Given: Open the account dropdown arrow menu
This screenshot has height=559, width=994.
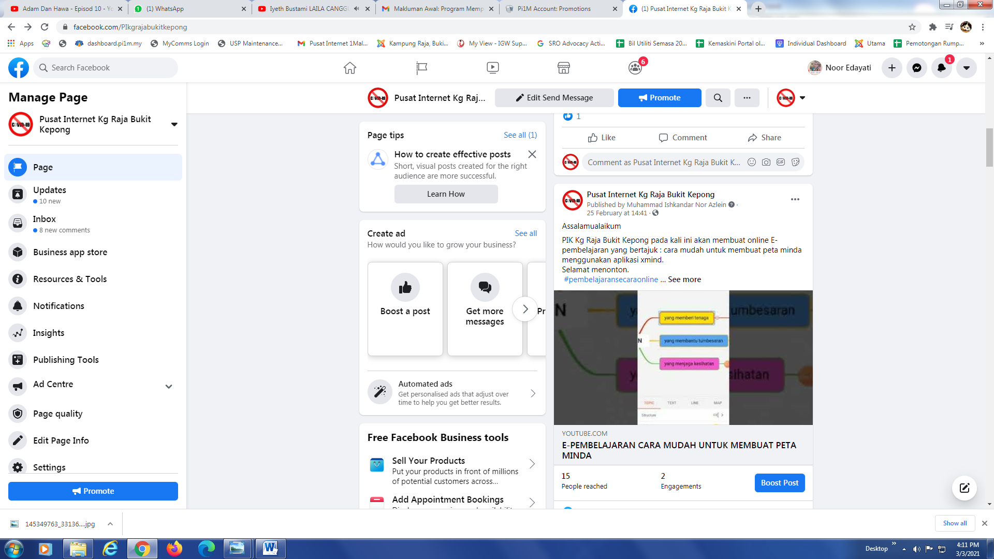Looking at the screenshot, I should 966,68.
